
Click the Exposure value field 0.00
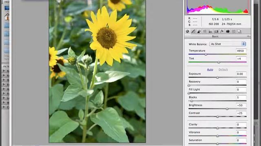(x=241, y=74)
